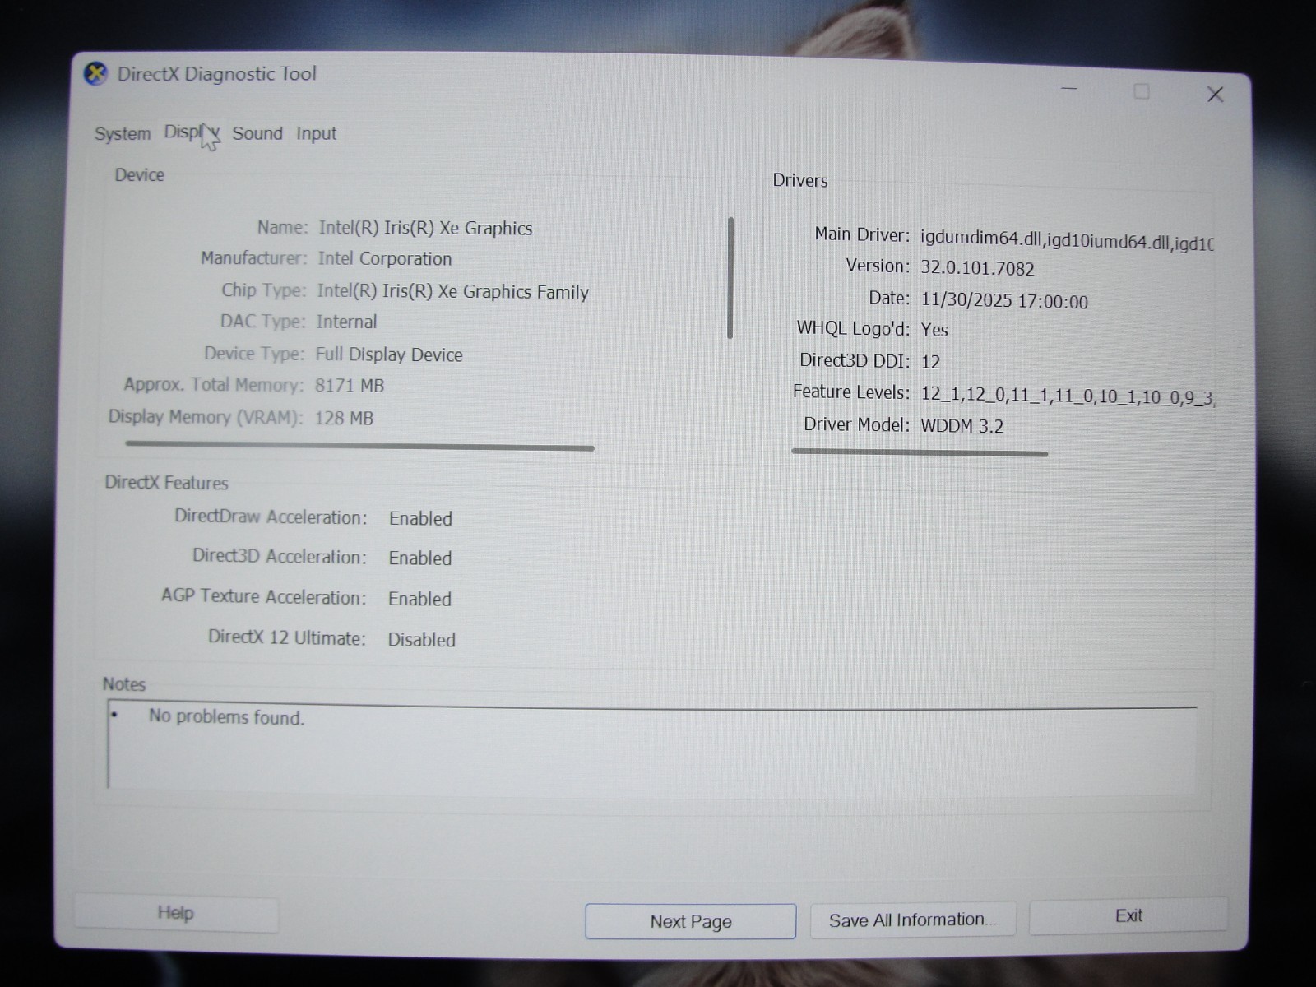1316x987 pixels.
Task: Click AGP Texture Acceleration Enabled value
Action: [x=419, y=599]
